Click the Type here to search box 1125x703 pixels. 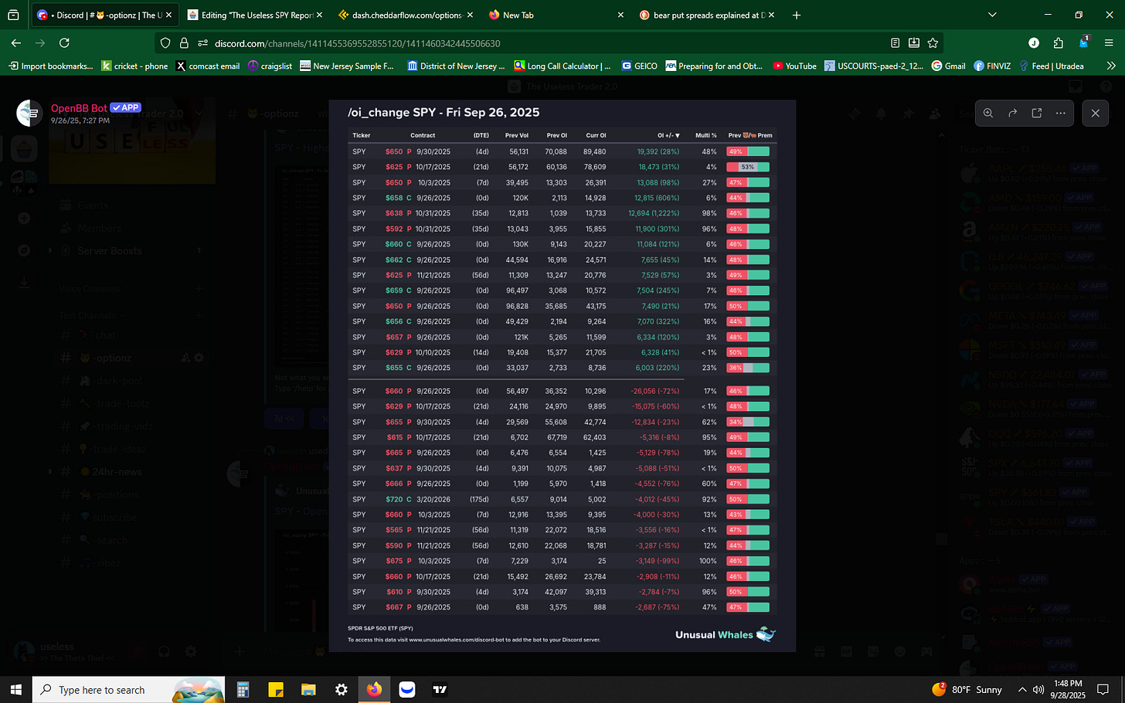click(128, 689)
